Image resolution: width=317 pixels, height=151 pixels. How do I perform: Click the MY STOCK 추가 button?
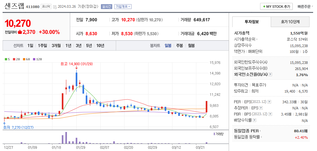pyautogui.click(x=276, y=6)
